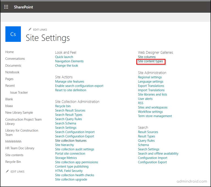Image resolution: width=211 pixels, height=187 pixels.
Task: Open Change the look
Action: click(66, 66)
